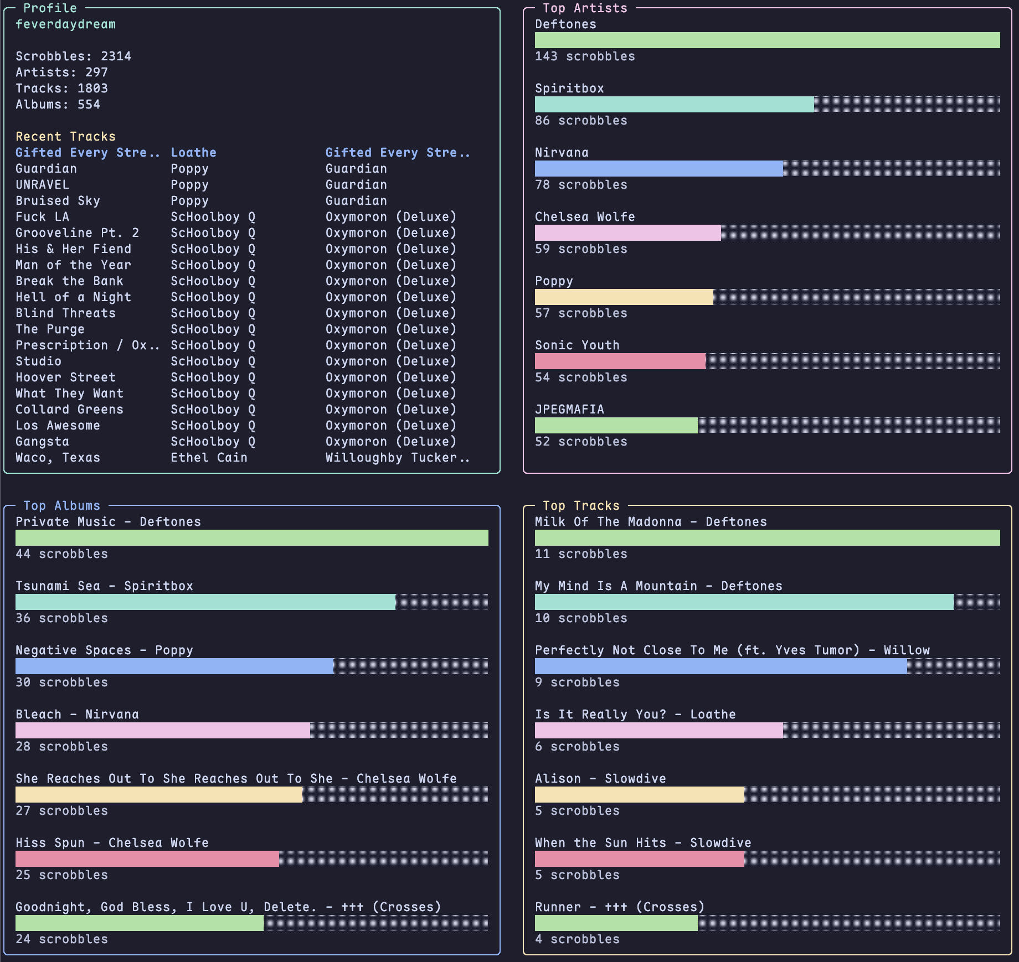Click the Scrobbles: 2314 profile stat
Viewport: 1019px width, 962px height.
[x=73, y=56]
